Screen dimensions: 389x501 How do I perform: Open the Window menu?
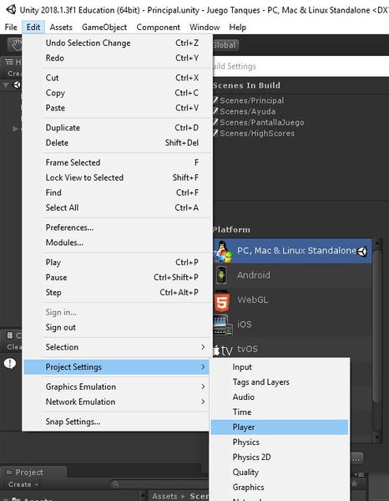205,27
